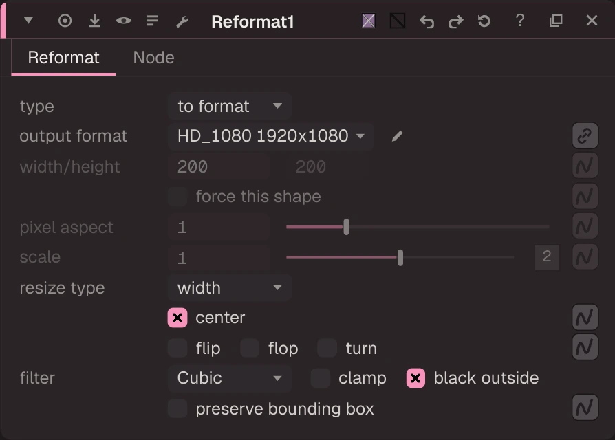The height and width of the screenshot is (440, 615).
Task: Revert Reformat1 with circular arrow icon
Action: [484, 21]
